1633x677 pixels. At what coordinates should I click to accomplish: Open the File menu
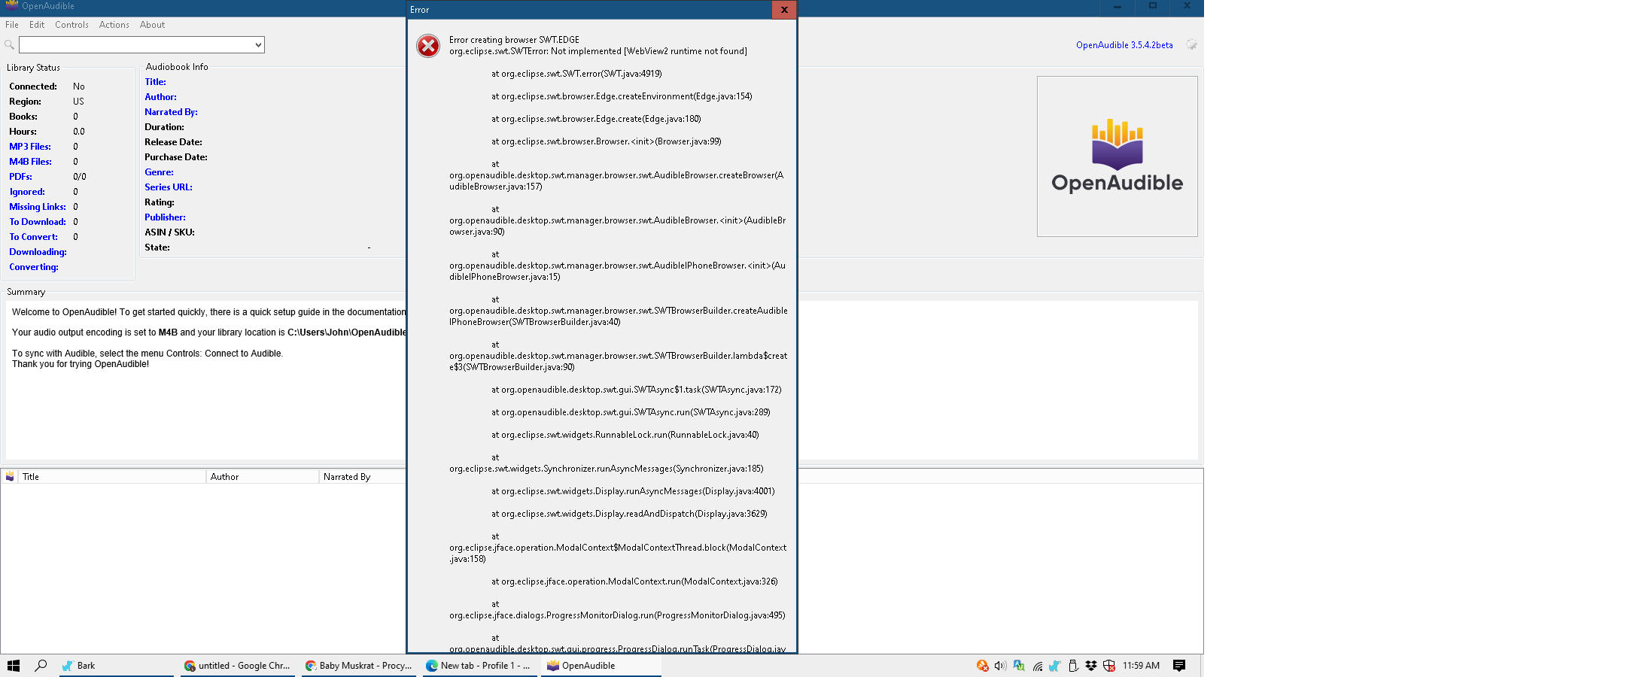click(11, 25)
